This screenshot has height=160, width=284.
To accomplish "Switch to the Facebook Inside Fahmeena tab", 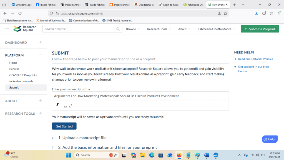I will click(x=46, y=5).
